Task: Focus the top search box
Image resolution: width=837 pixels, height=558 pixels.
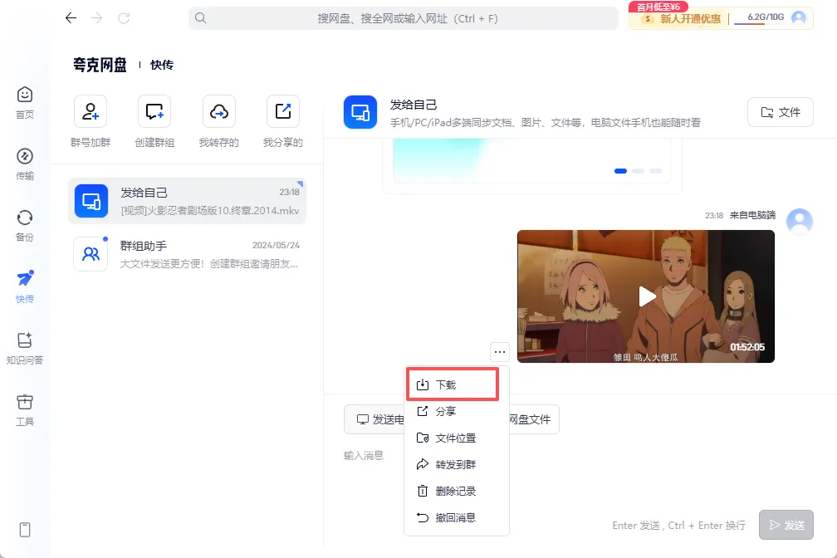Action: pyautogui.click(x=403, y=18)
